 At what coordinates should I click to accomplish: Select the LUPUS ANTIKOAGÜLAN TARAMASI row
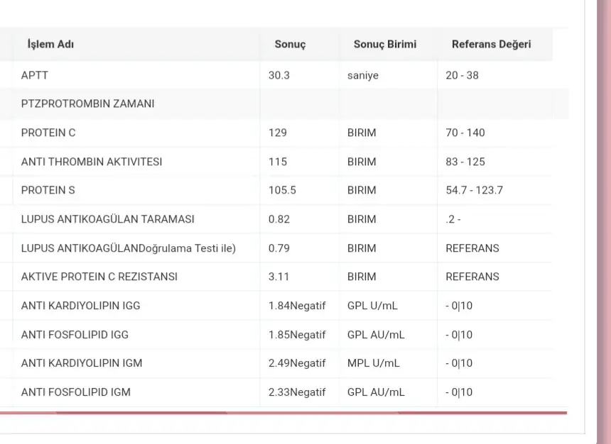[107, 219]
